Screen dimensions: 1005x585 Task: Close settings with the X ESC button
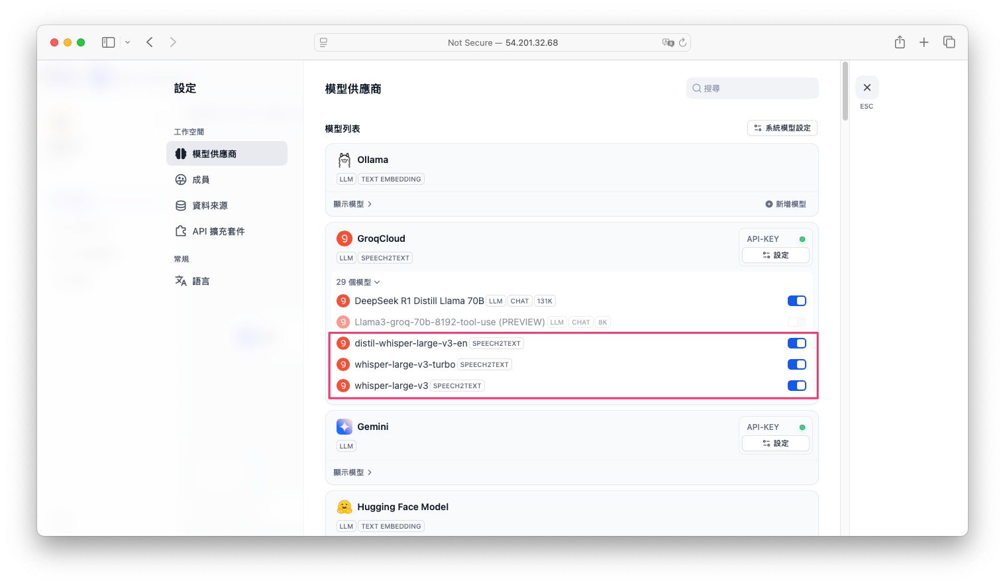(867, 87)
